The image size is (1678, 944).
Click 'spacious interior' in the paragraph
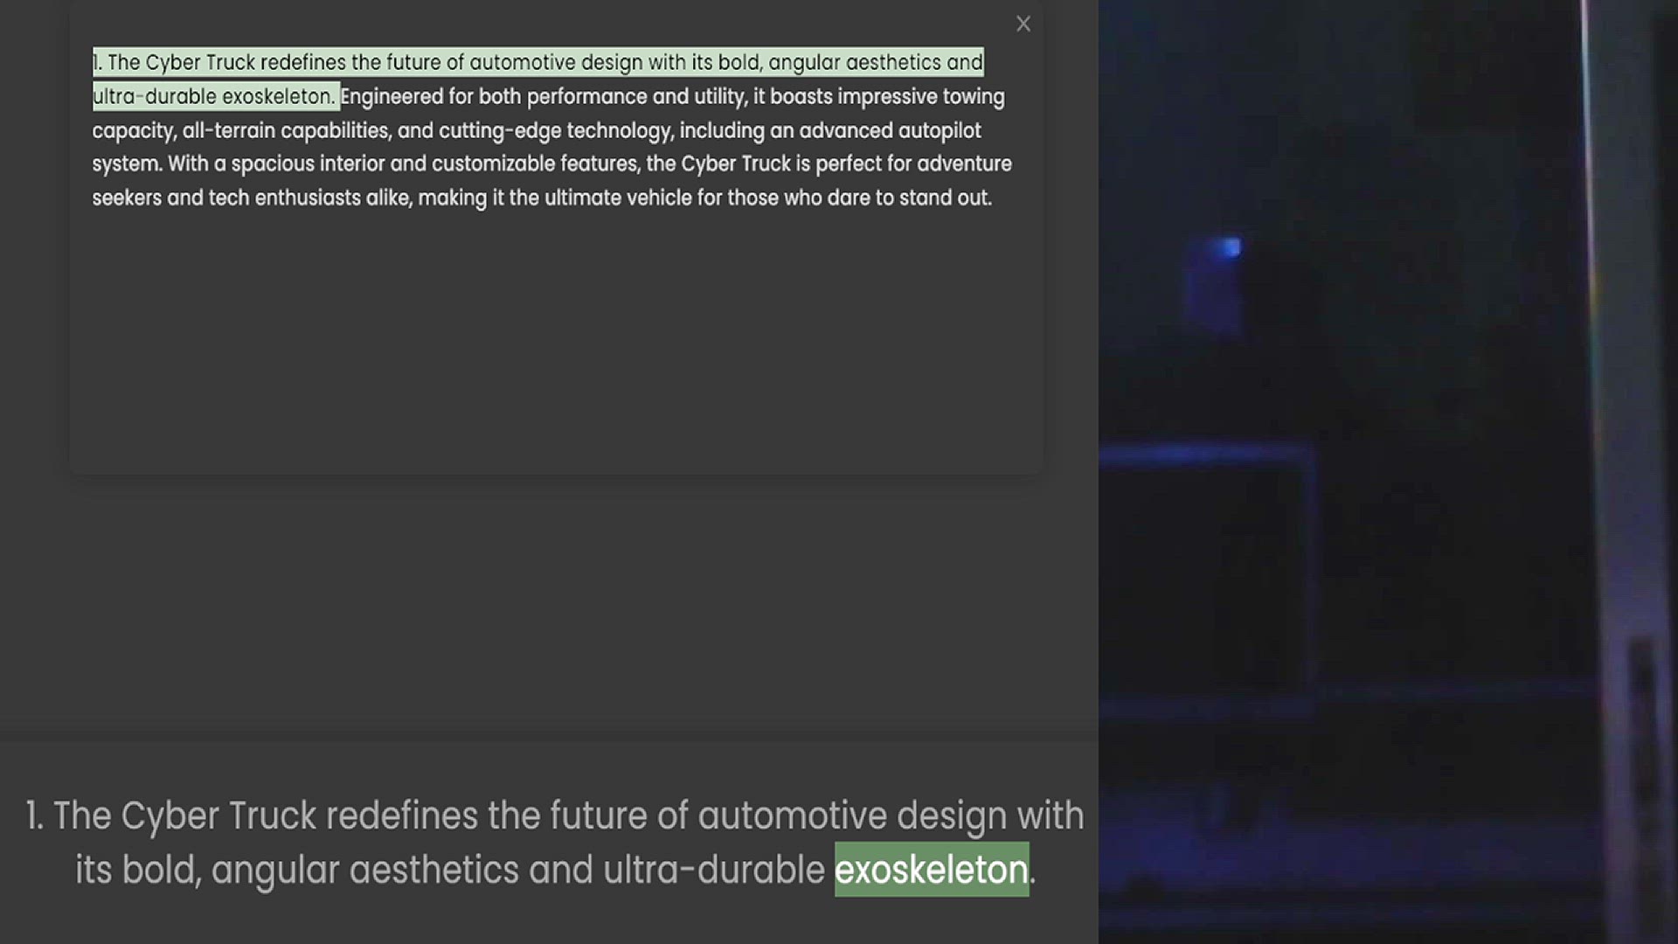pos(308,164)
